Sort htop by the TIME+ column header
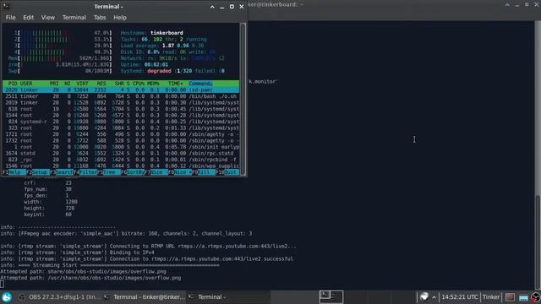 point(176,84)
